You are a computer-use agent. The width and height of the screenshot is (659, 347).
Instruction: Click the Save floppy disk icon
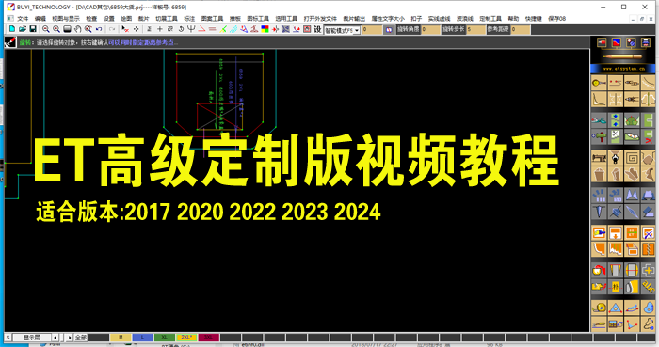click(32, 29)
